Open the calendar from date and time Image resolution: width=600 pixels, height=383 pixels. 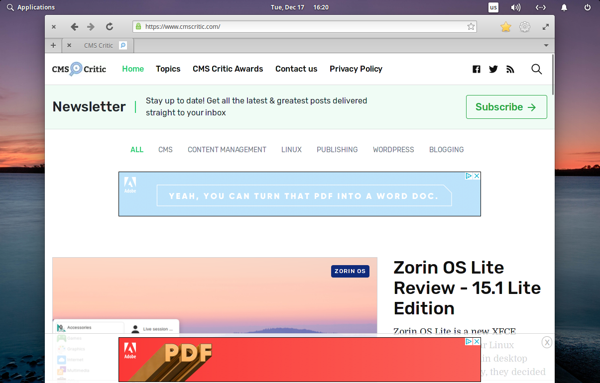300,7
